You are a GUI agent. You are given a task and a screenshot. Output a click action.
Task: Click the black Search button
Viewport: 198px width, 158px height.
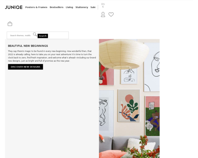[43, 36]
